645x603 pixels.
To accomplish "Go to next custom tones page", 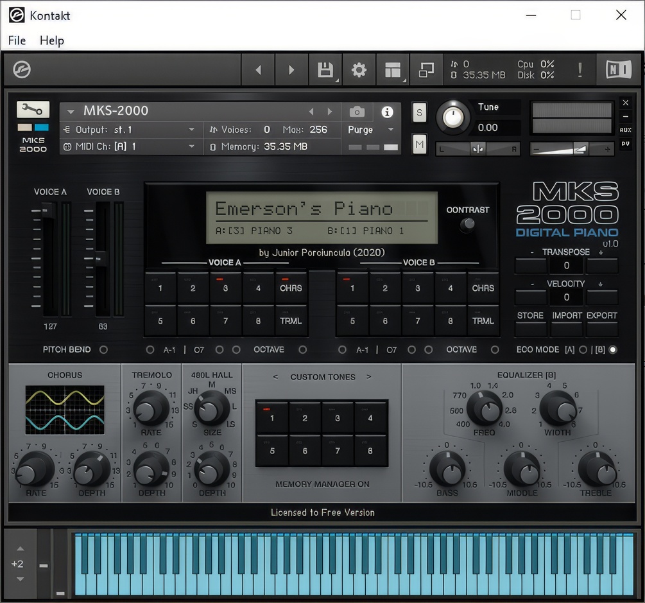I will 369,376.
